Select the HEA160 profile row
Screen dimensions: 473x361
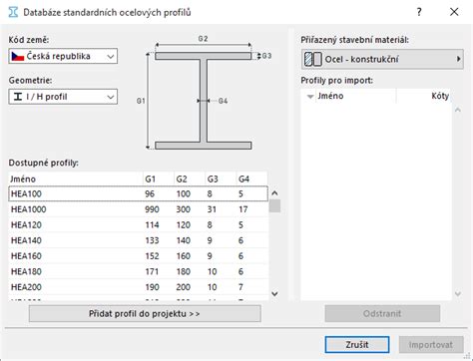coord(138,256)
